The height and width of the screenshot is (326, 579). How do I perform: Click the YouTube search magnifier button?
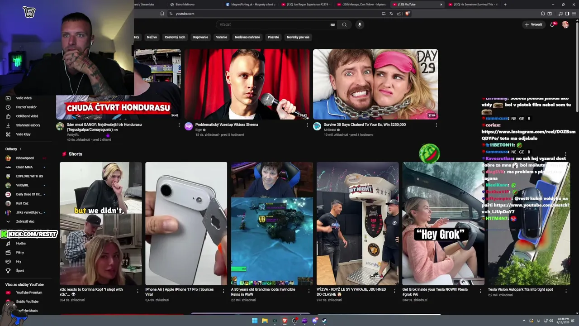pyautogui.click(x=344, y=24)
